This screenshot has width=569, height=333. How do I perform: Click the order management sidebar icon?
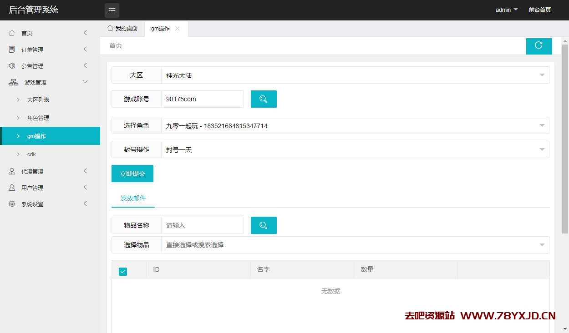pyautogui.click(x=12, y=50)
